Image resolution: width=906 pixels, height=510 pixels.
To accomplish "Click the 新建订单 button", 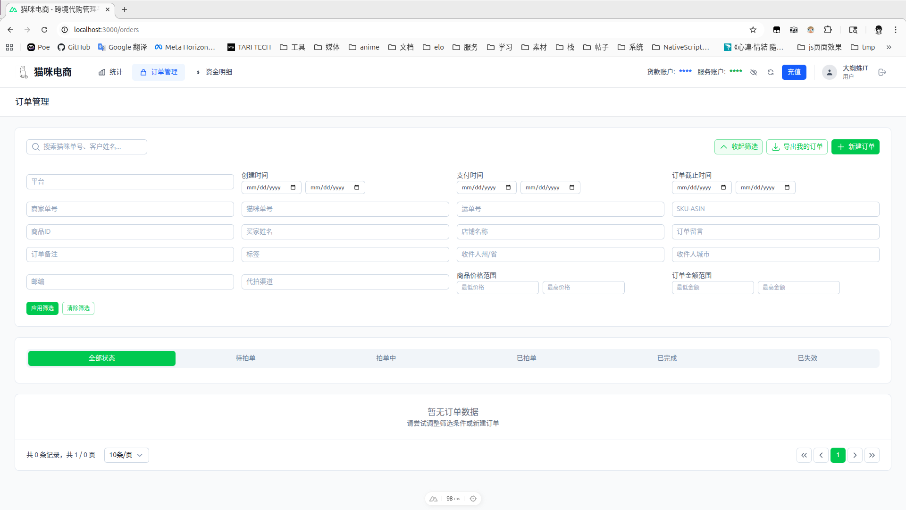I will [855, 147].
